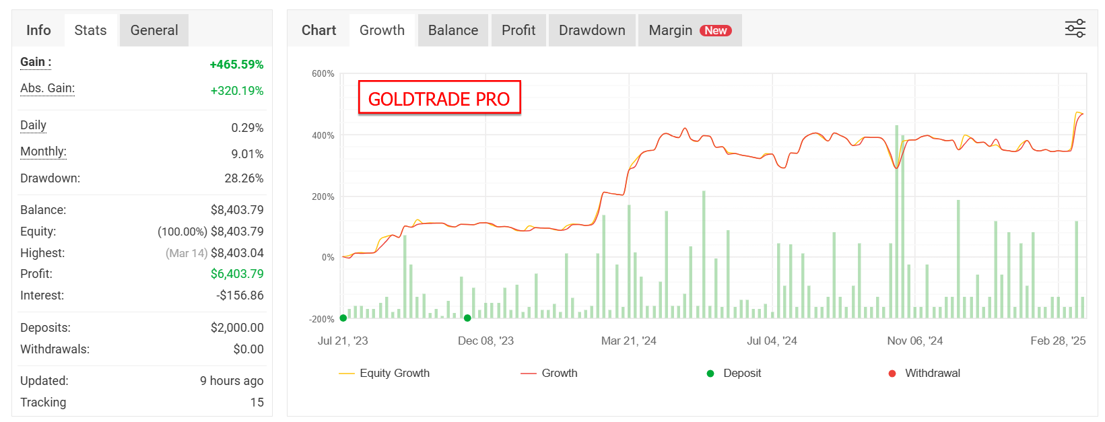This screenshot has width=1105, height=422.
Task: Switch chart to Balance view
Action: click(453, 30)
